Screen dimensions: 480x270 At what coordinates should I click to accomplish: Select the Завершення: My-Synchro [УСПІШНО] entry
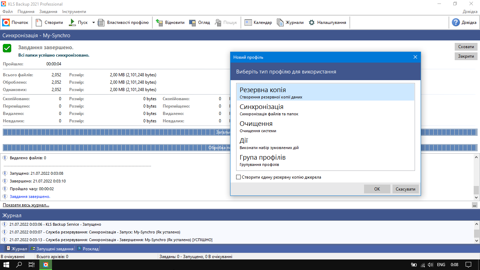click(111, 240)
